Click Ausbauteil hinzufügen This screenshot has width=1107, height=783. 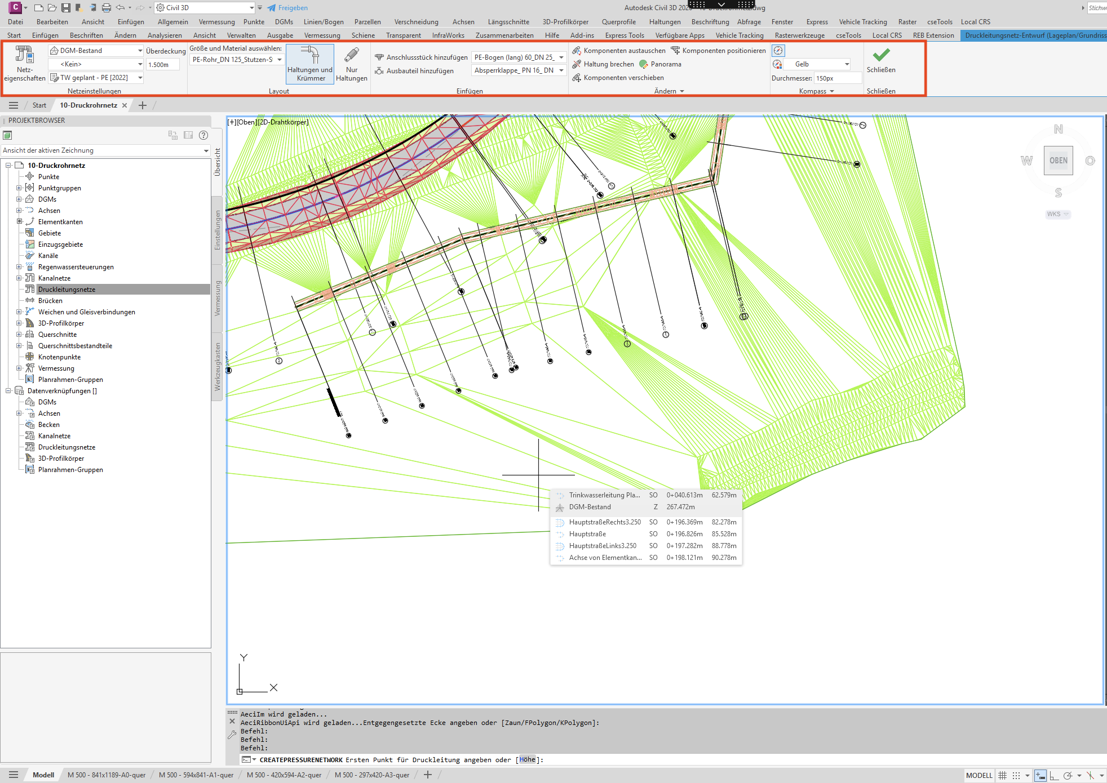click(x=414, y=71)
